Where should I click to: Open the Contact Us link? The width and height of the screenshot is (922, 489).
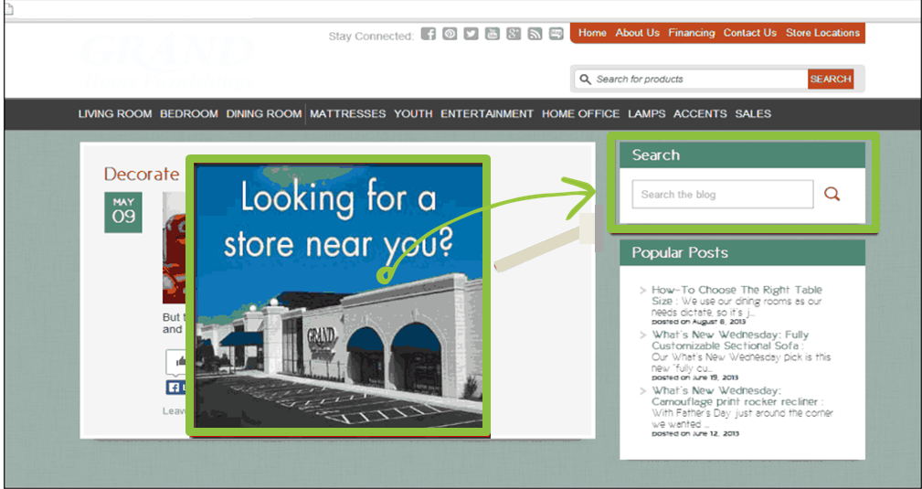[x=749, y=33]
